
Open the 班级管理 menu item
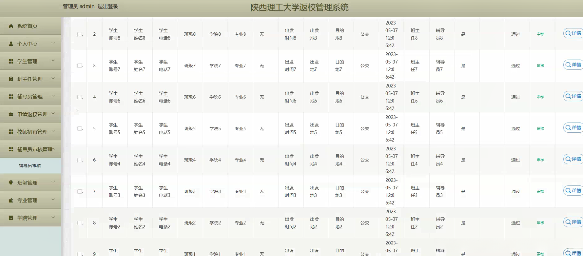[31, 182]
